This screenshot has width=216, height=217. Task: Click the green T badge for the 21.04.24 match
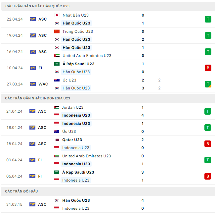pyautogui.click(x=208, y=111)
